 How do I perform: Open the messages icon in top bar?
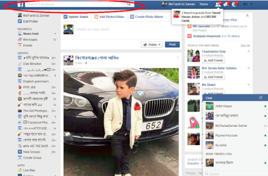pyautogui.click(x=226, y=4)
